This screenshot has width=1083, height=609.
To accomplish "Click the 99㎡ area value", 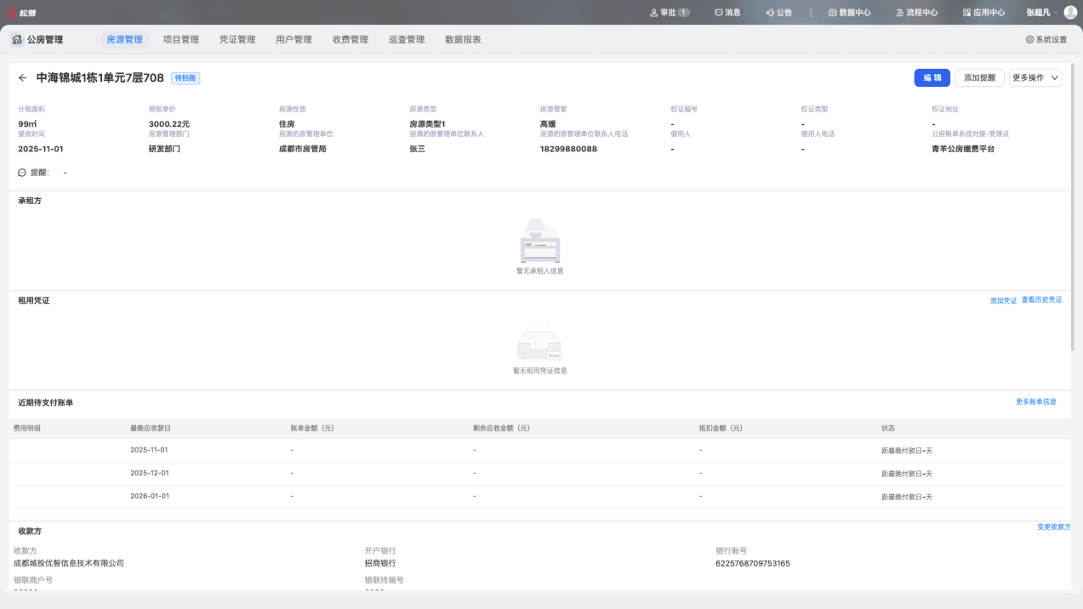I will tap(27, 124).
